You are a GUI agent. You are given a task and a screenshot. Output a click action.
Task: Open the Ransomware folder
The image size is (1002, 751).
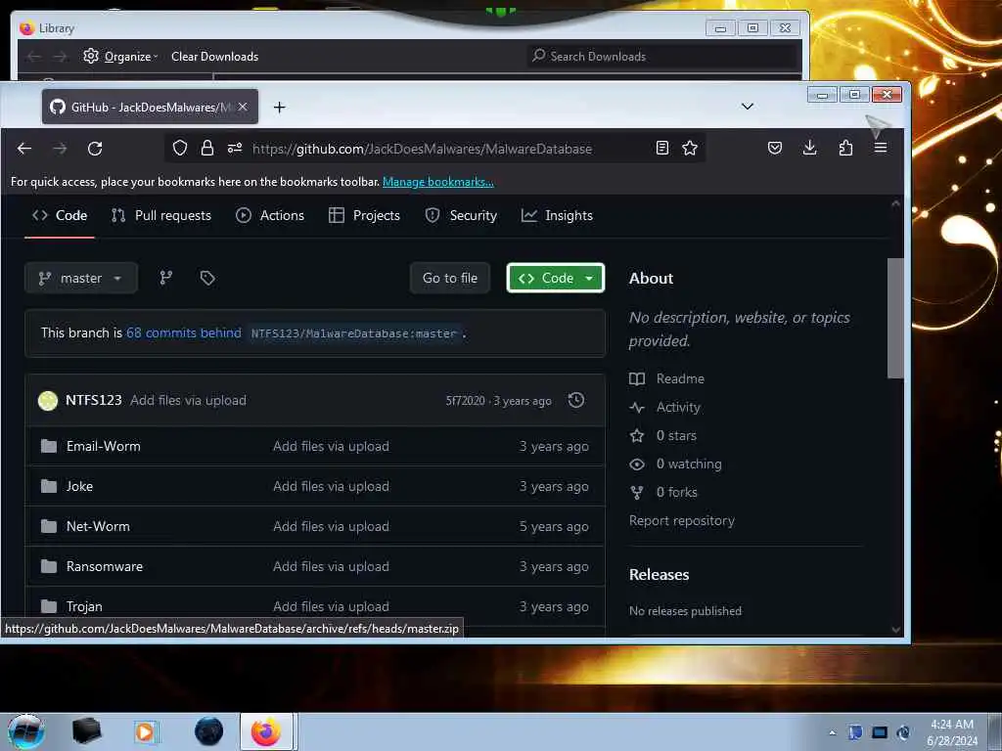[104, 567]
